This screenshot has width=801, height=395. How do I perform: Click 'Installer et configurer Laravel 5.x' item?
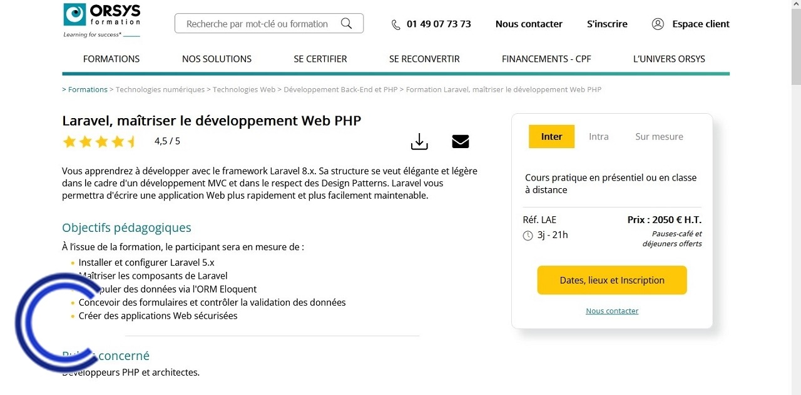click(146, 262)
